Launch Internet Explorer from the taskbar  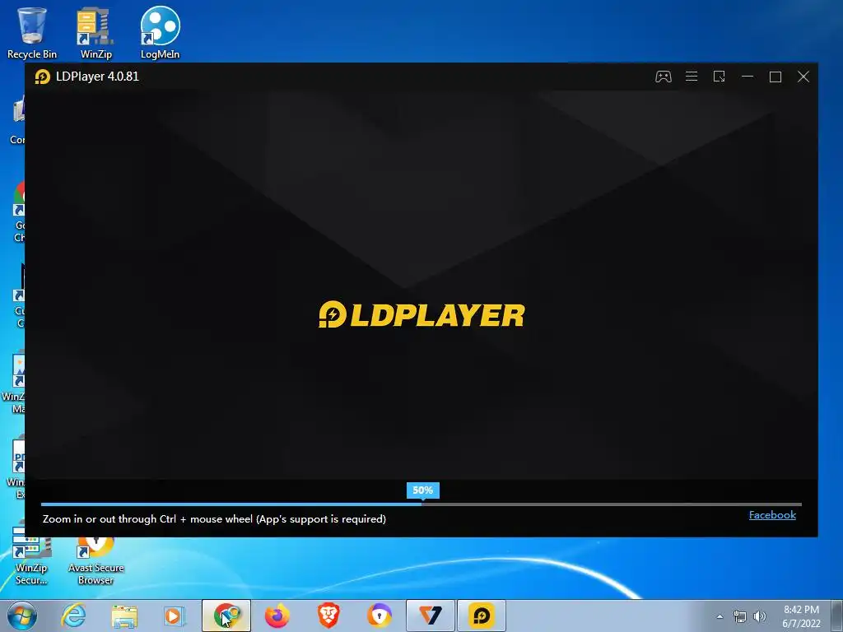[x=73, y=616]
